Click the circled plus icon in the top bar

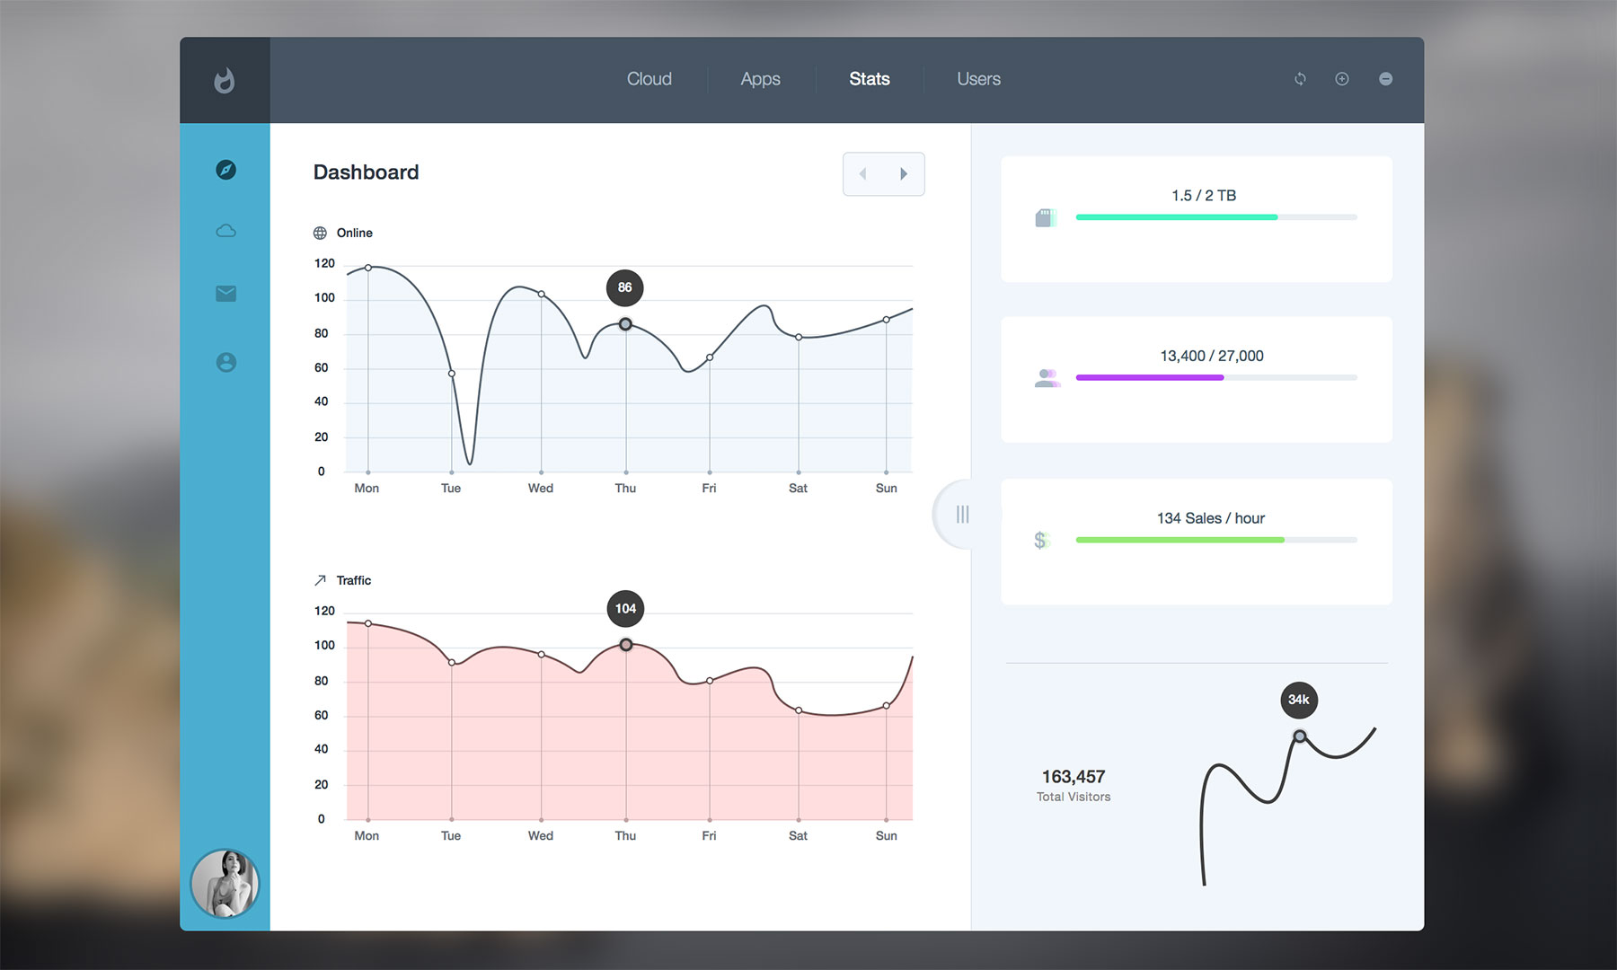[x=1342, y=79]
